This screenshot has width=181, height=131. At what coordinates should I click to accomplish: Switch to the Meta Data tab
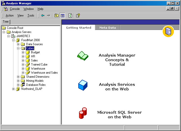108,28
